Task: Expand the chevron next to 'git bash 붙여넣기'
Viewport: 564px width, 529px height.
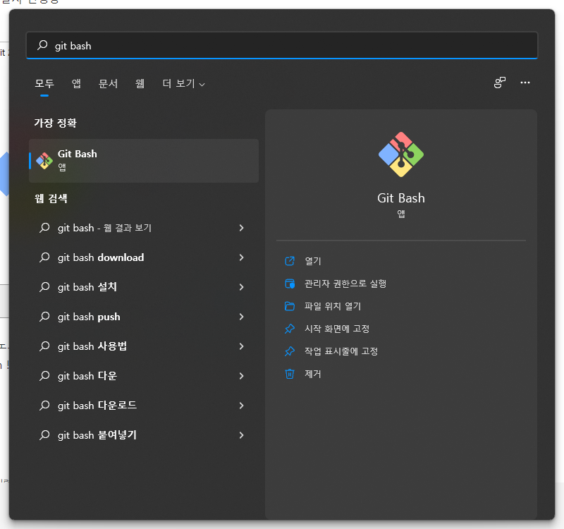Action: click(x=241, y=435)
